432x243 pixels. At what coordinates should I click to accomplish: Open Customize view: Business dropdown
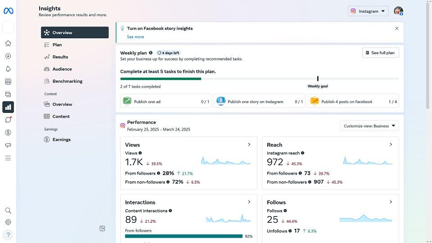tap(369, 126)
